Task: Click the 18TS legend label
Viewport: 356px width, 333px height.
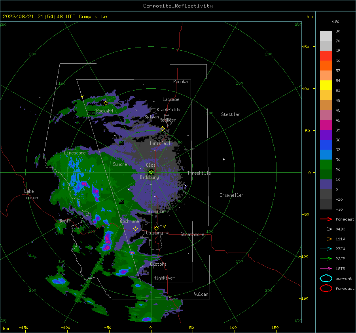Action: [340, 269]
